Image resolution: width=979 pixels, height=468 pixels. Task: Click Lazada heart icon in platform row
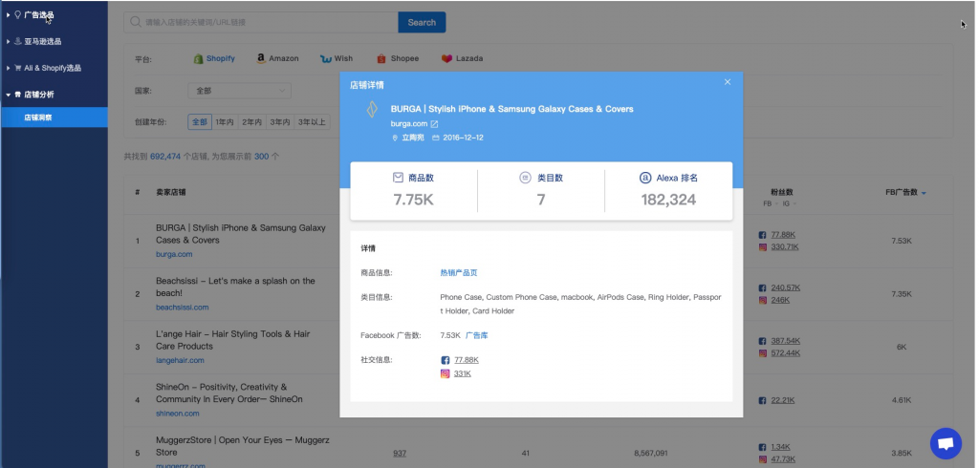point(446,58)
